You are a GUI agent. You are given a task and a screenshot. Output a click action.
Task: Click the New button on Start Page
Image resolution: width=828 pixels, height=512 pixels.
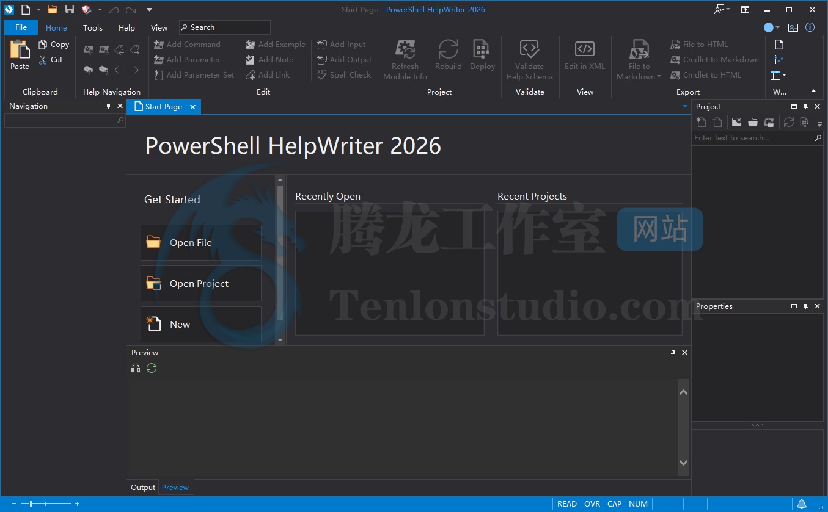201,324
